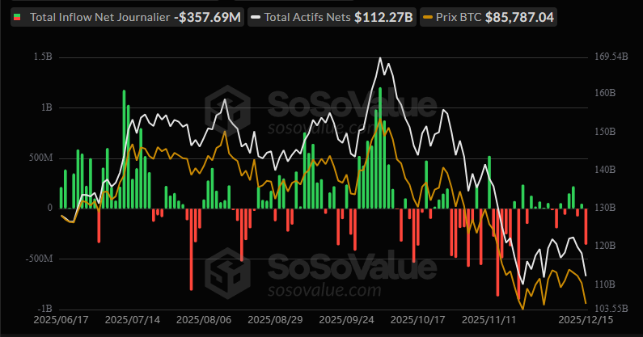Click the 0 left axis label
The width and height of the screenshot is (643, 337).
click(50, 208)
